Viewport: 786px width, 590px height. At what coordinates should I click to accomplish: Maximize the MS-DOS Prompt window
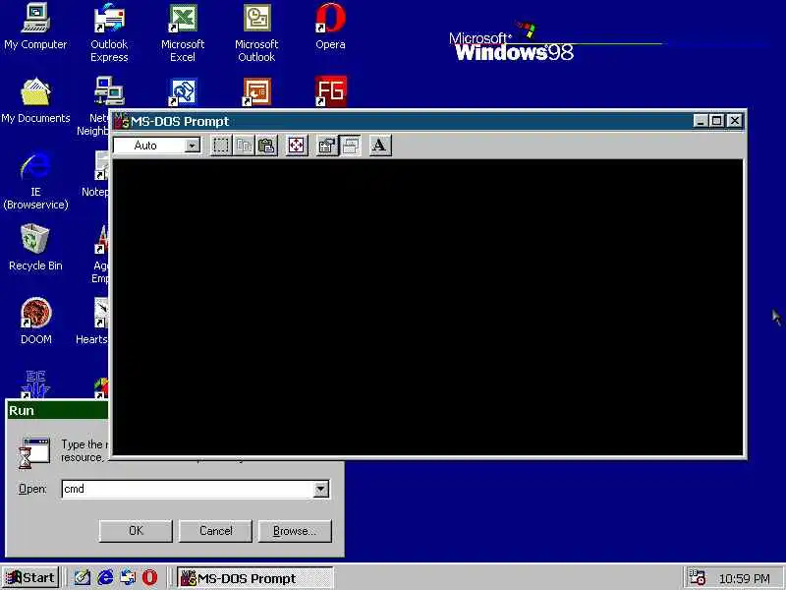(x=717, y=121)
